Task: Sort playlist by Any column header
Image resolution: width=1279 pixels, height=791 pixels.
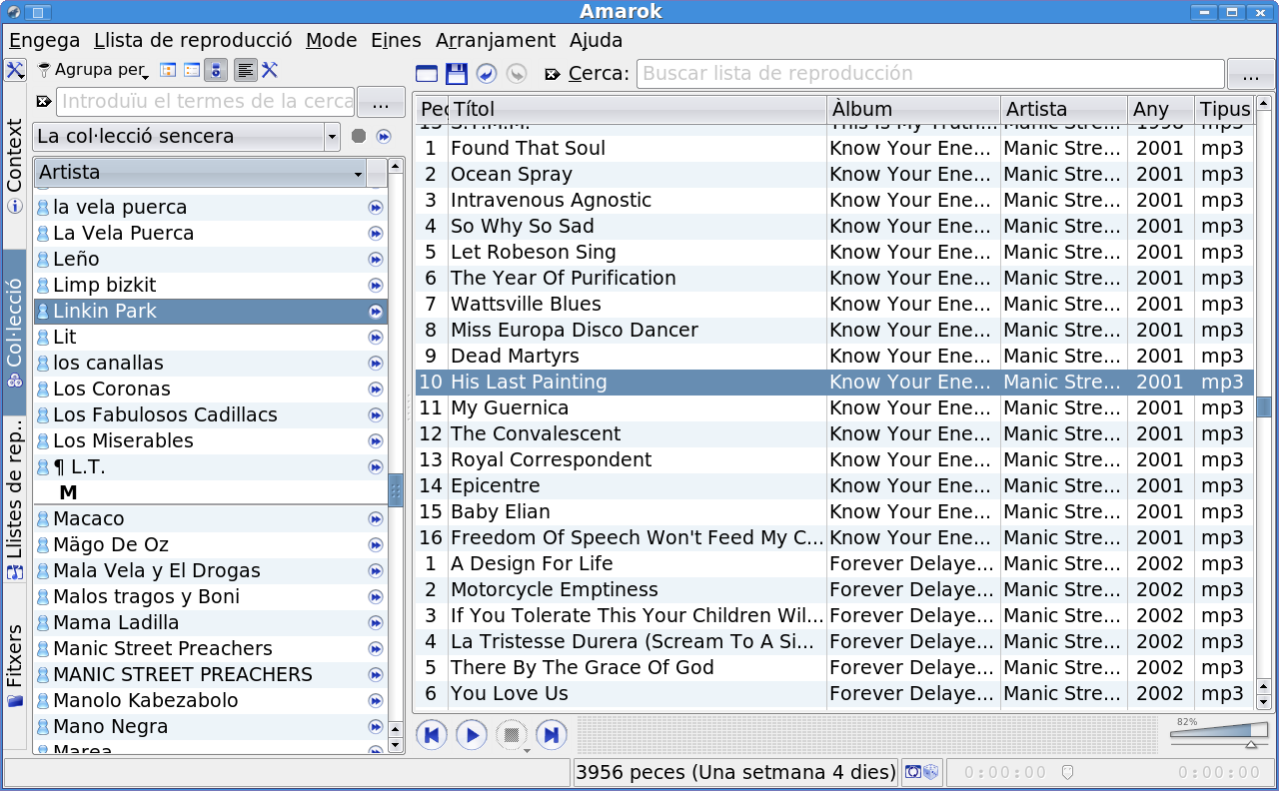Action: coord(1161,110)
